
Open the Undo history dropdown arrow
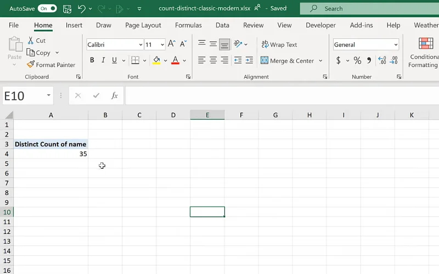point(91,9)
